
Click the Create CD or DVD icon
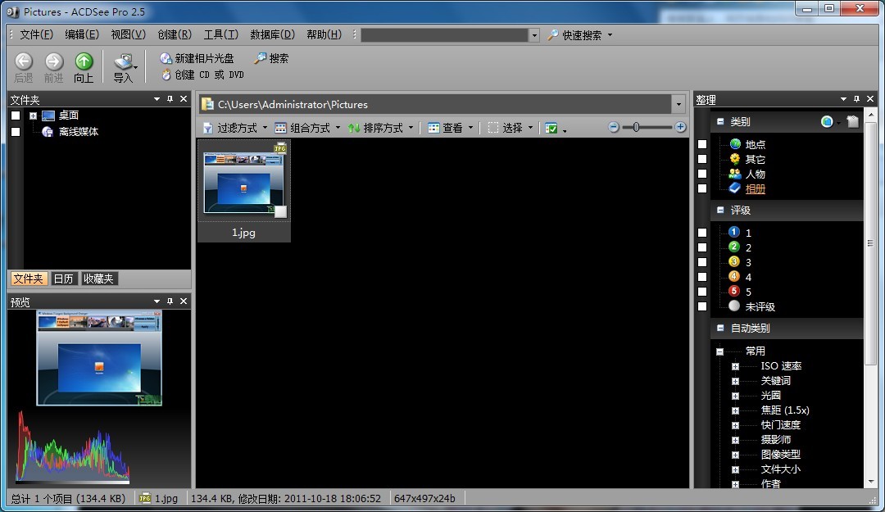[x=166, y=75]
